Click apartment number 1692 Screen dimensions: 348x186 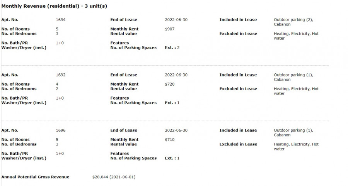tap(61, 75)
